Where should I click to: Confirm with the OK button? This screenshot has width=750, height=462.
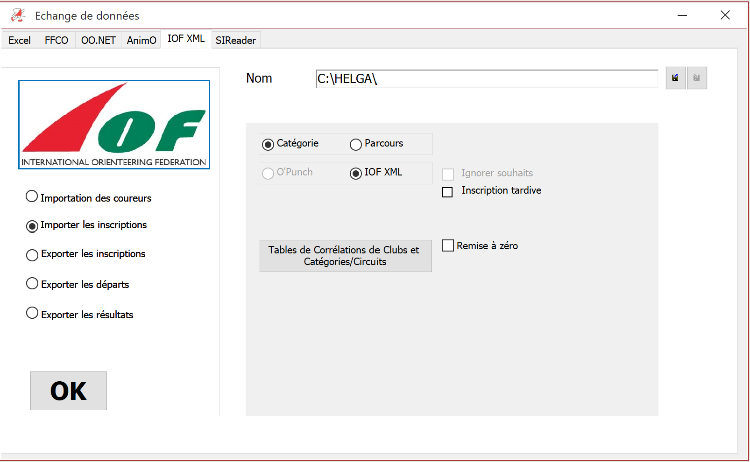69,391
